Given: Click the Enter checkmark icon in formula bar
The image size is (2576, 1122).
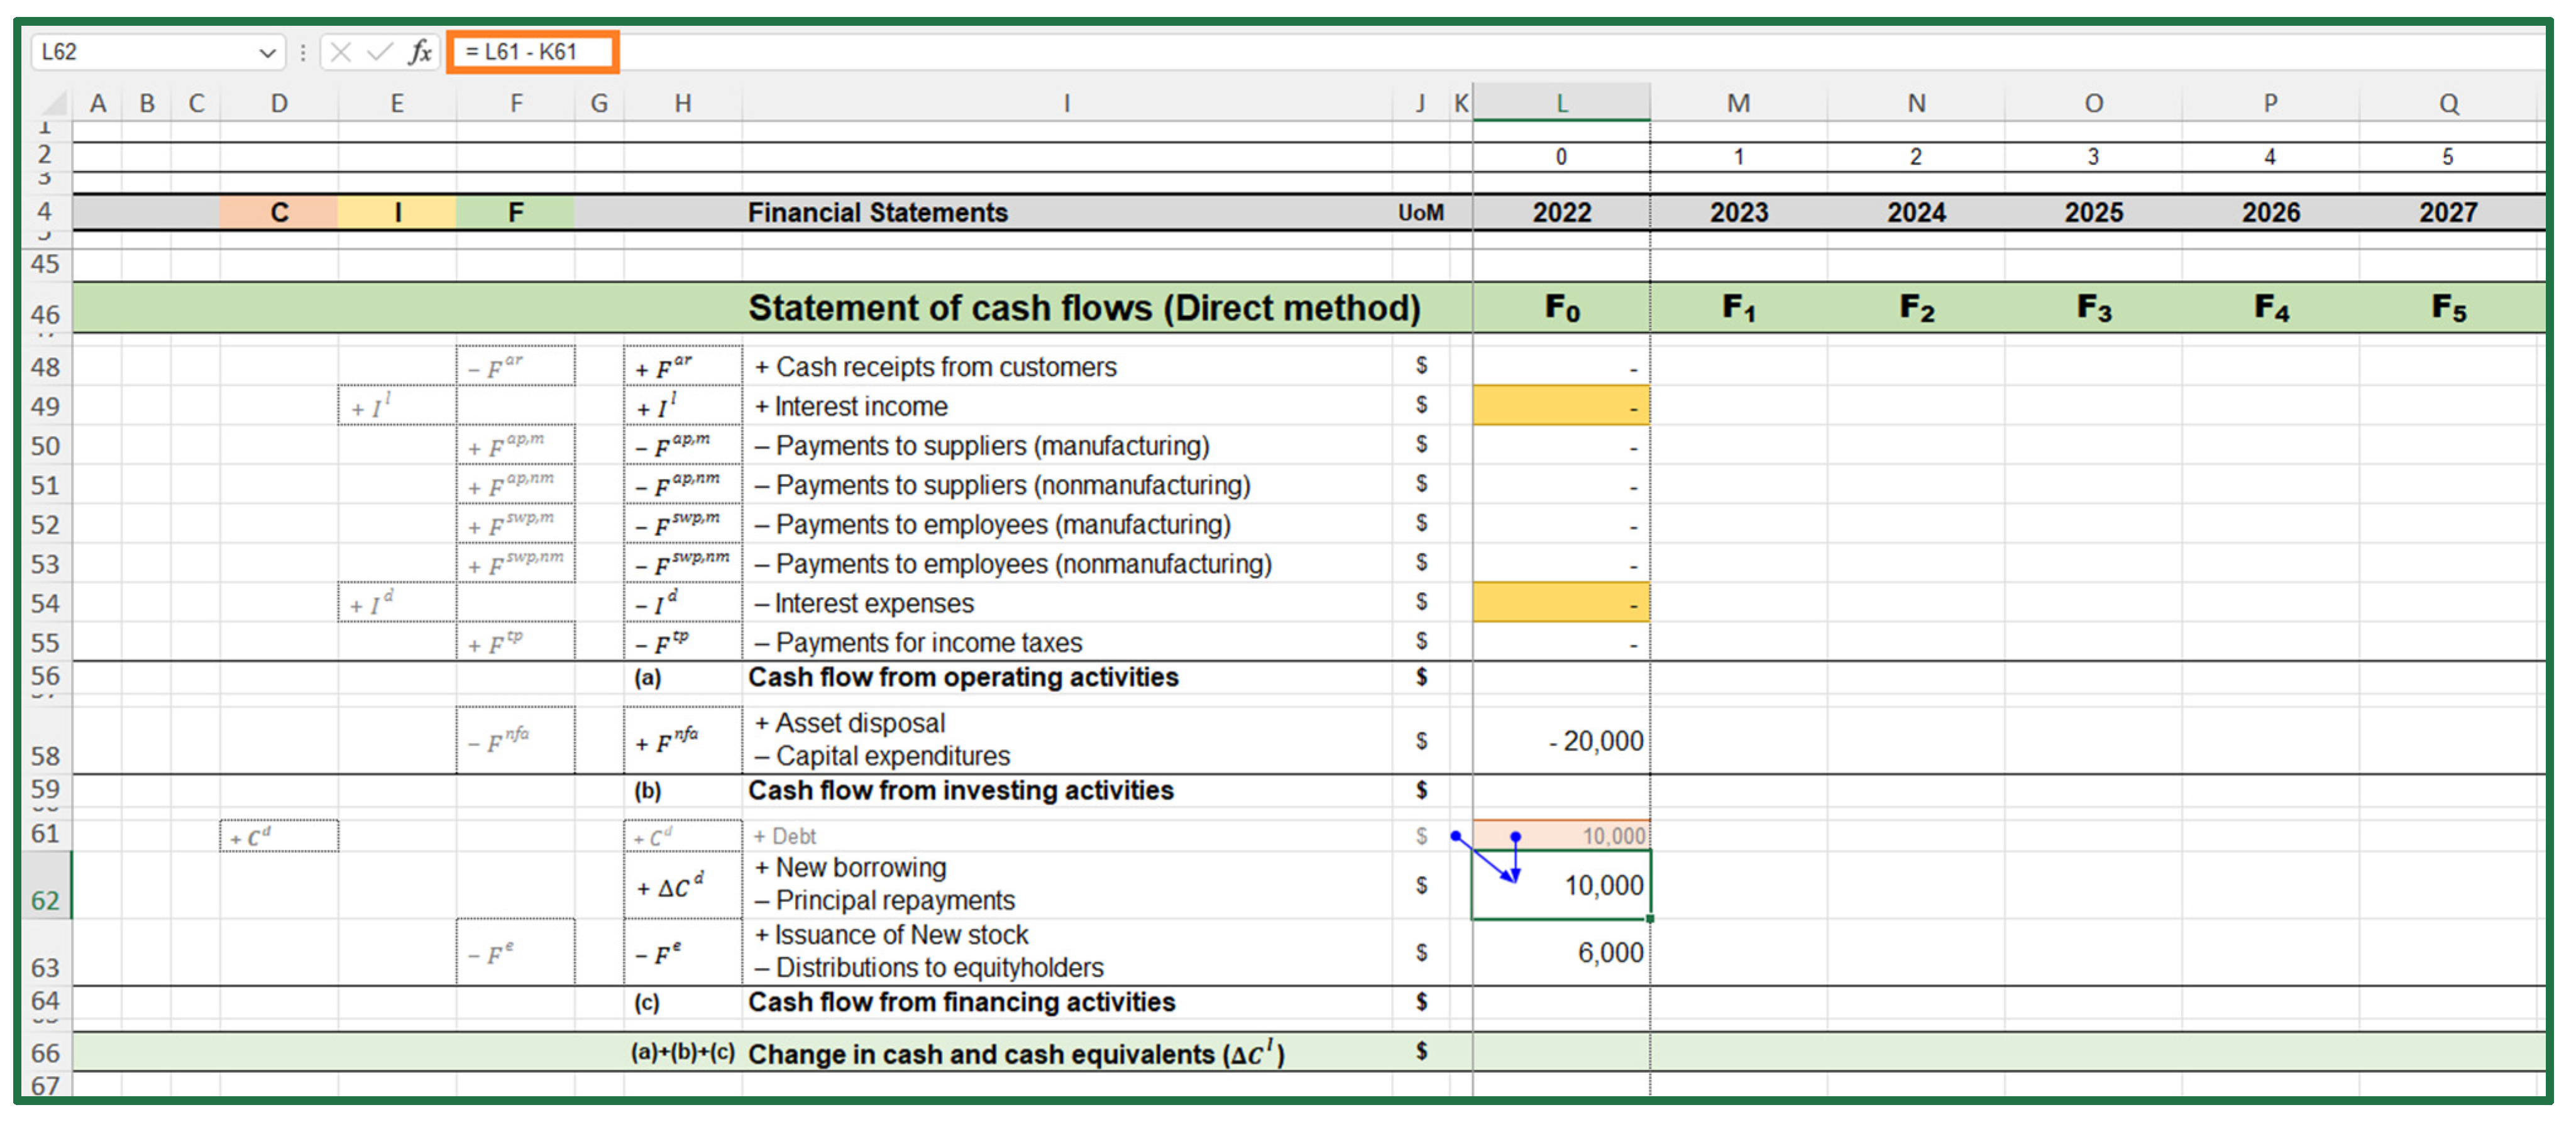Looking at the screenshot, I should click(379, 52).
